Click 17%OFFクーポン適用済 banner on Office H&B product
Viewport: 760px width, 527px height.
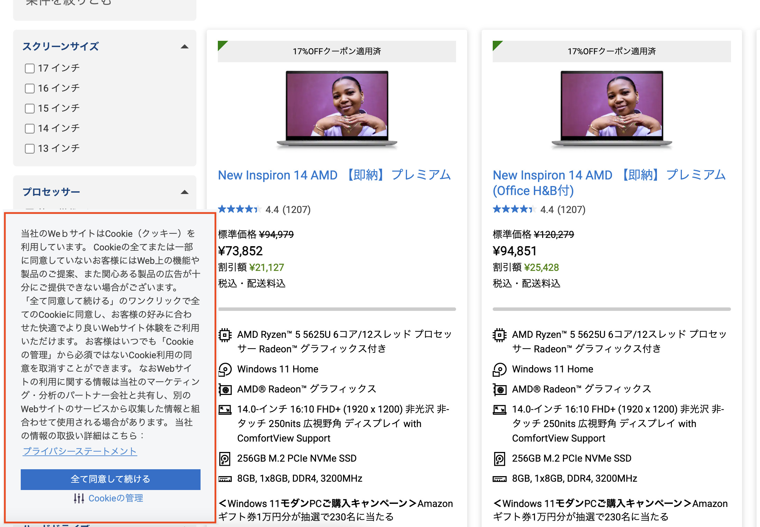point(612,52)
